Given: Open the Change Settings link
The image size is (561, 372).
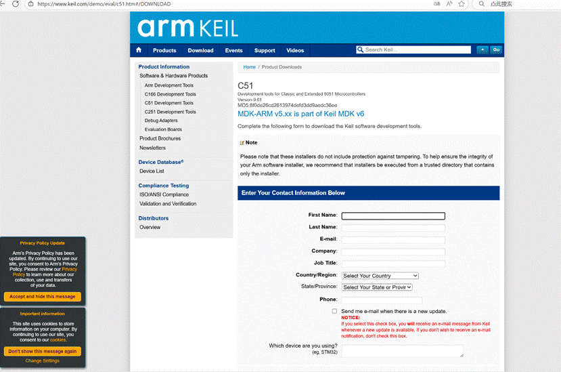Looking at the screenshot, I should [42, 361].
